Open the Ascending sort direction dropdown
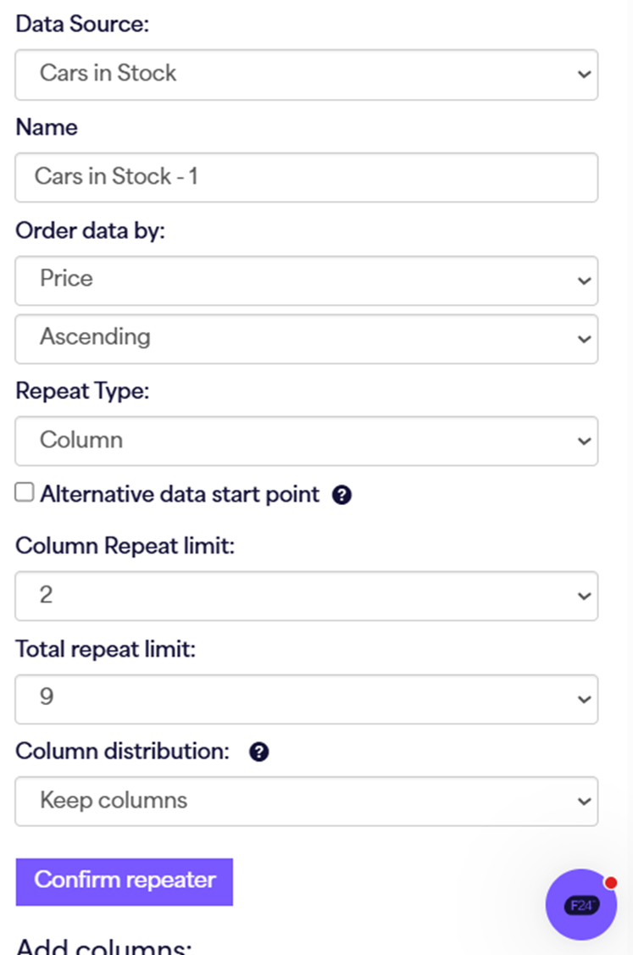Screen dimensions: 633x955 [x=306, y=338]
